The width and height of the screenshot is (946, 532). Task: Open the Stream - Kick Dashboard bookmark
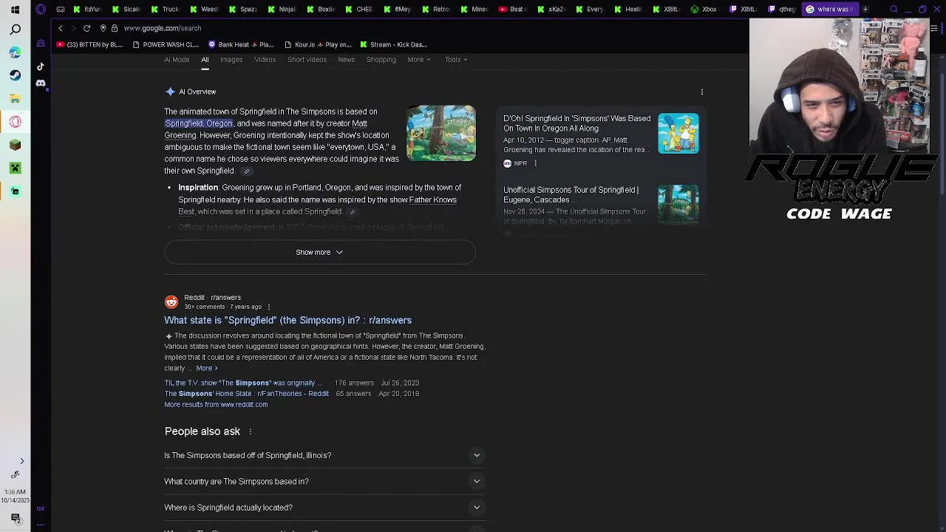[393, 45]
